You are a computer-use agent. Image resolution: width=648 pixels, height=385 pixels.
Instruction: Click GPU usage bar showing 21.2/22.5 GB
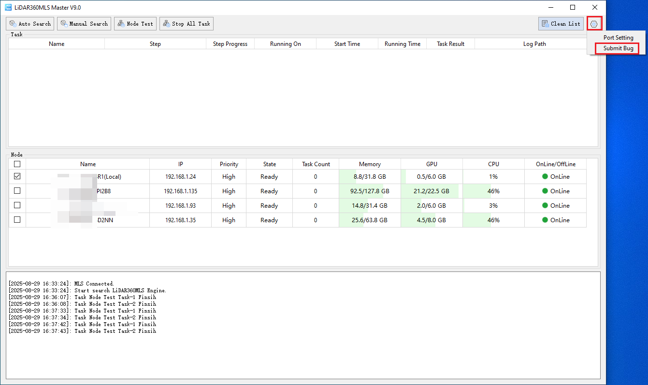tap(432, 191)
